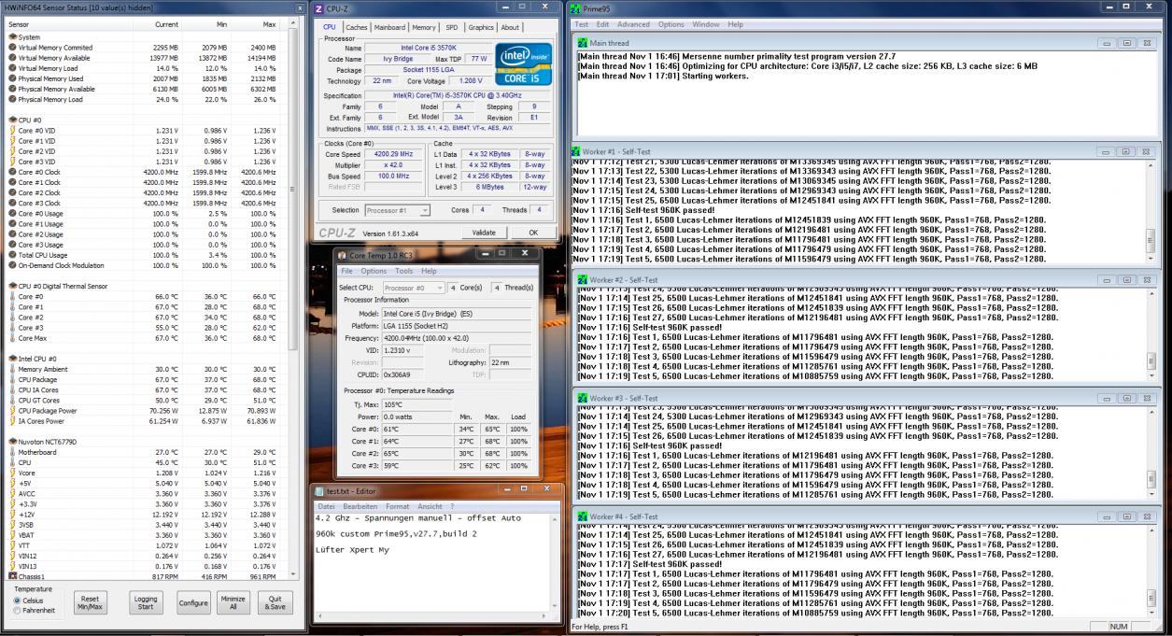Click the voltage icon beside Vcore
Screen dimensions: 1172x636
pos(13,473)
